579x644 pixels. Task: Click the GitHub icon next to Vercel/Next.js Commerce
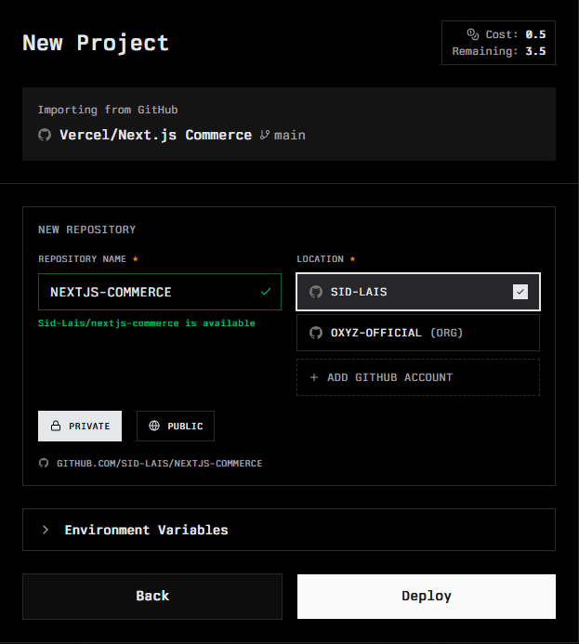click(x=45, y=136)
